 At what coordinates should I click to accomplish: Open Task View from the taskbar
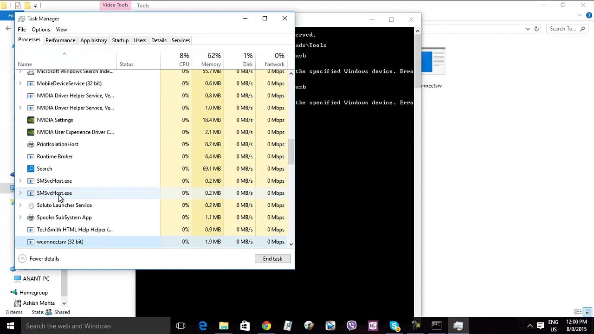click(181, 326)
